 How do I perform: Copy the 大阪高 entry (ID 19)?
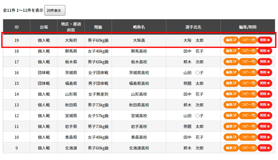point(248,40)
